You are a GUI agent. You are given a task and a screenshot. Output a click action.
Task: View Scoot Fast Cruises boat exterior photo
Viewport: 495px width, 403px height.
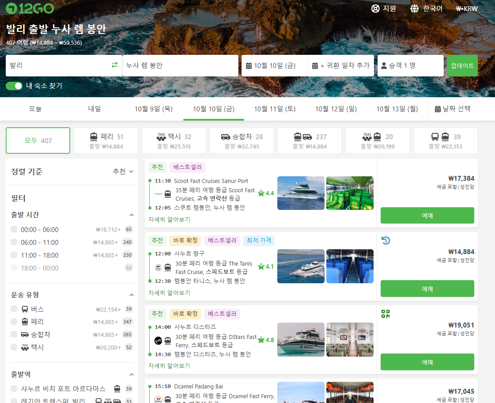click(x=301, y=193)
